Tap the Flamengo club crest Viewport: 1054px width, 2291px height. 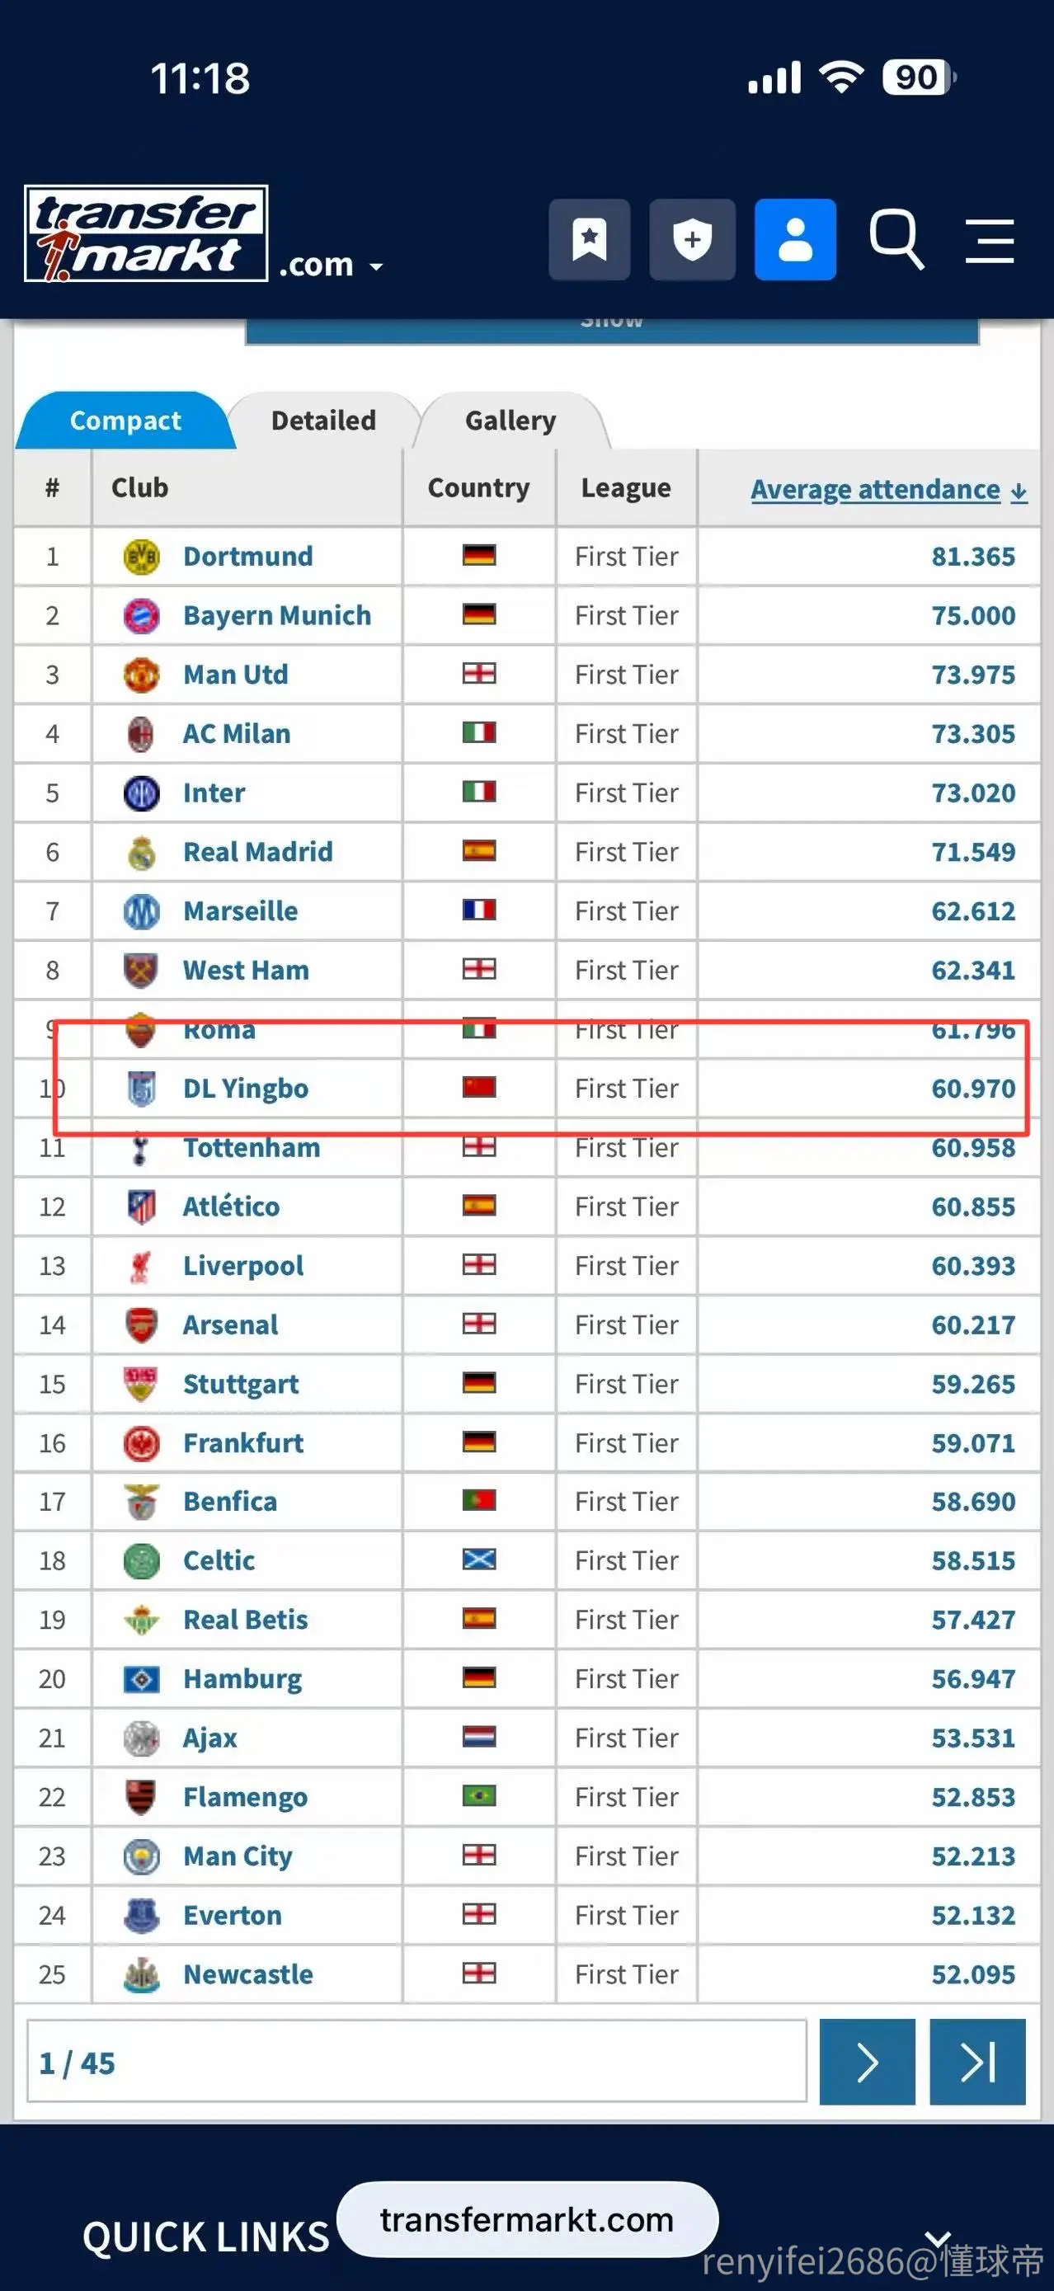click(x=141, y=1796)
